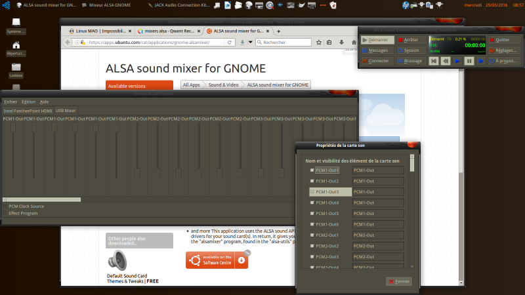
Task: Open the Fichier menu in the mixer
Action: coord(10,102)
